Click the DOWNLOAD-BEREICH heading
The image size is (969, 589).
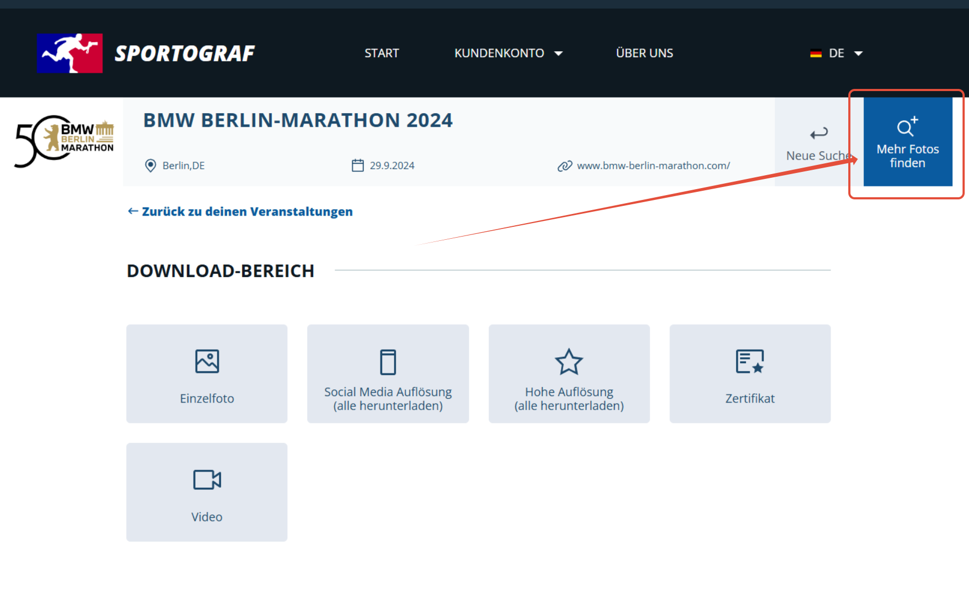(220, 271)
